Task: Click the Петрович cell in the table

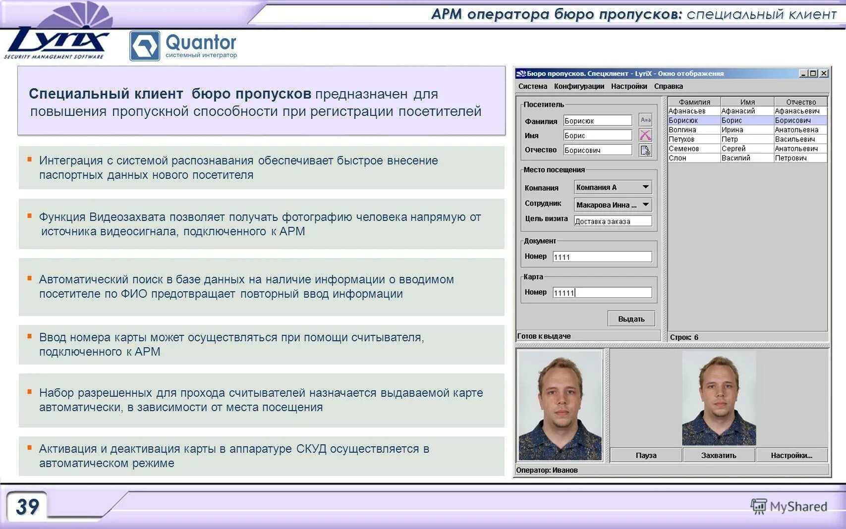Action: pos(800,158)
